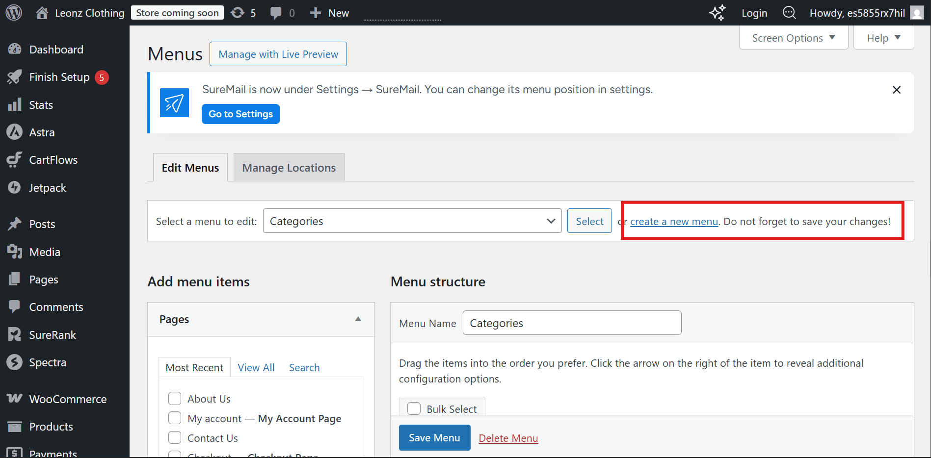Viewport: 931px width, 458px height.
Task: Click the Astra logo icon in the sidebar
Action: click(x=15, y=132)
